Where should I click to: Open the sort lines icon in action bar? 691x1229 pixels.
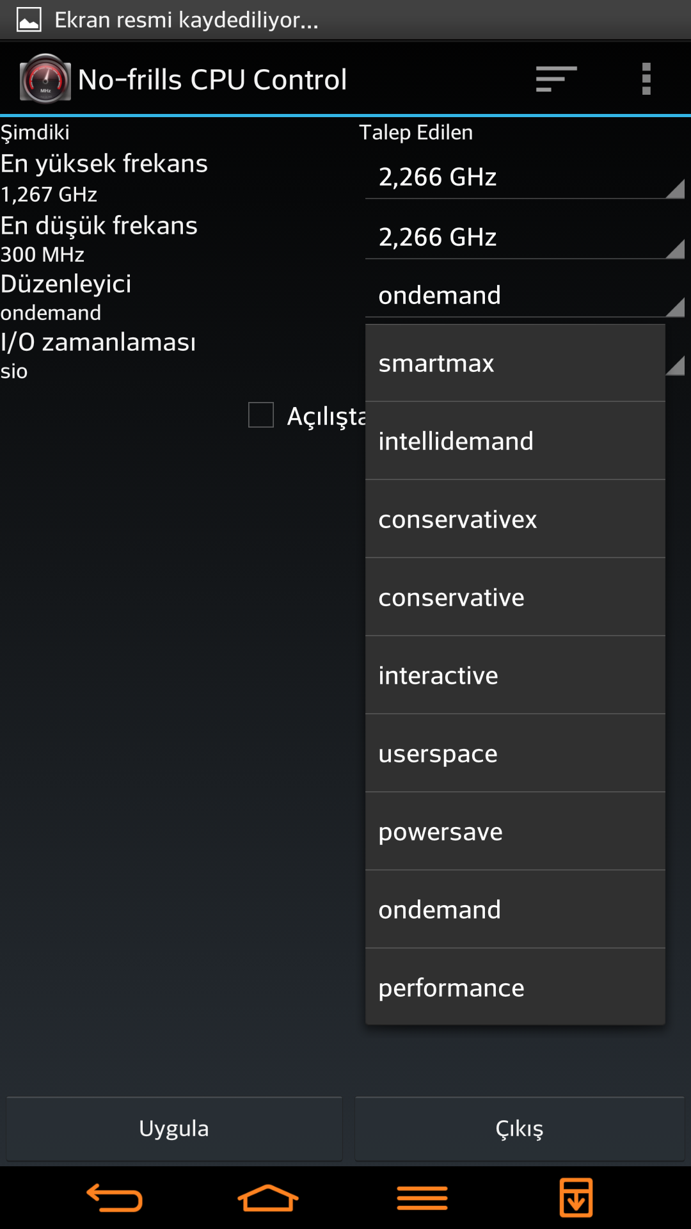pos(556,79)
